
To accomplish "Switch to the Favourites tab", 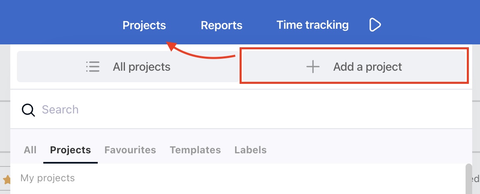I will tap(130, 150).
